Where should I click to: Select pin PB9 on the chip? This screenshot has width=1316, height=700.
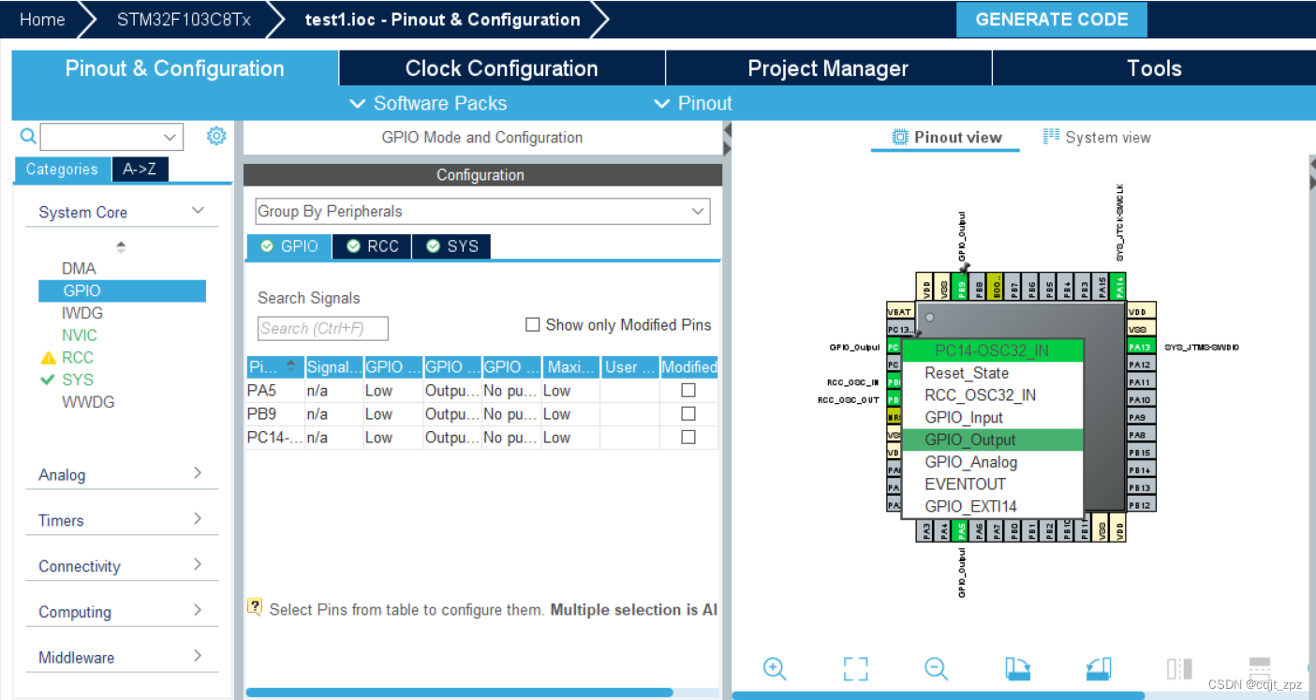coord(961,287)
